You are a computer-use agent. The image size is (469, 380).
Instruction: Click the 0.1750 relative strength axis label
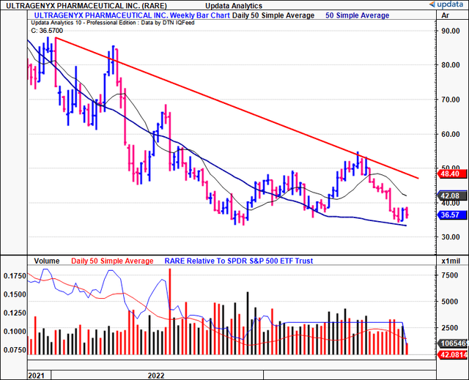(15, 276)
